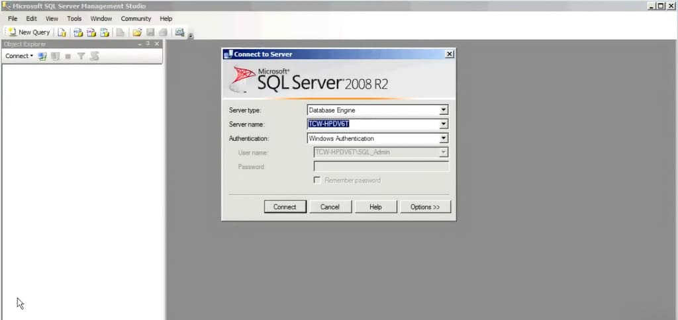
Task: Open the Window menu
Action: (x=101, y=19)
